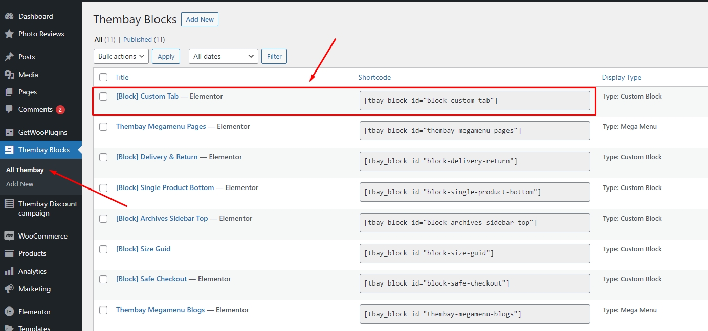Click the Posts pushpin icon
Viewport: 708px width, 331px height.
click(x=9, y=57)
